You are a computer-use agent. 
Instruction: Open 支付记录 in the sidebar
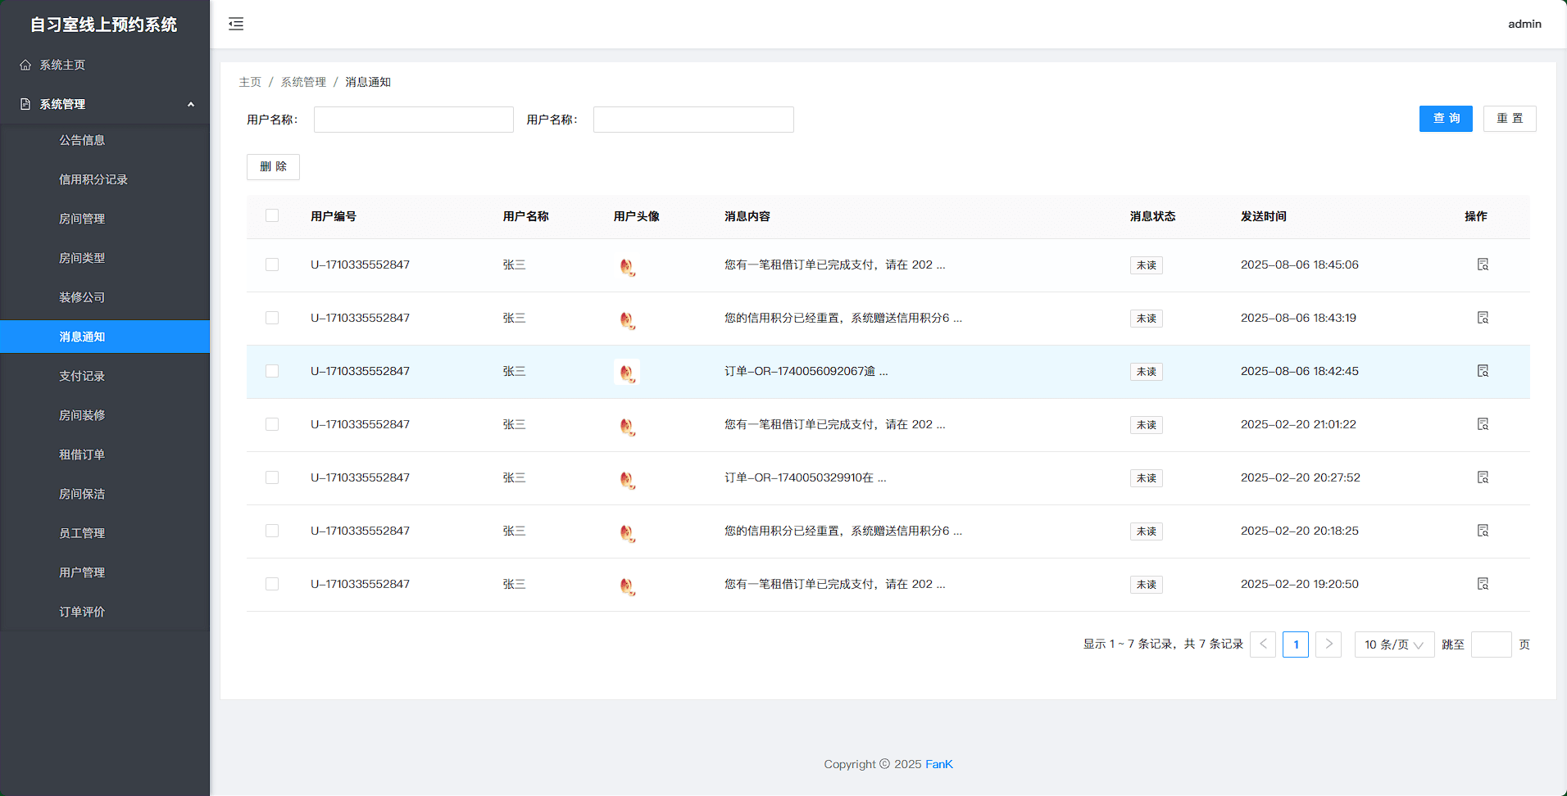(82, 376)
